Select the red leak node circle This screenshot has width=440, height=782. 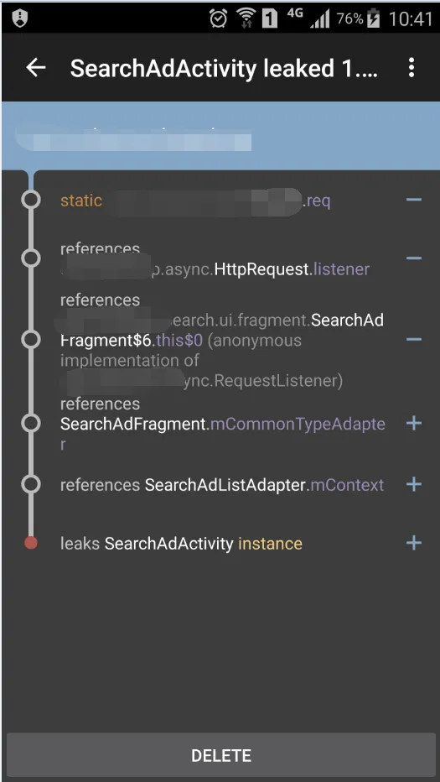[x=31, y=543]
